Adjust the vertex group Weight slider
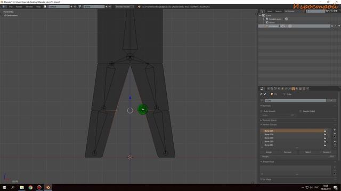The height and width of the screenshot is (191, 341). point(298,157)
